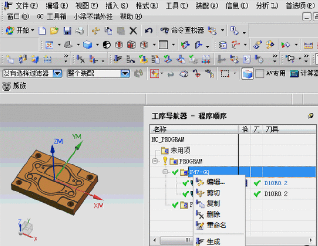Click the Save floppy disk icon
This screenshot has height=246, width=318.
click(x=67, y=30)
